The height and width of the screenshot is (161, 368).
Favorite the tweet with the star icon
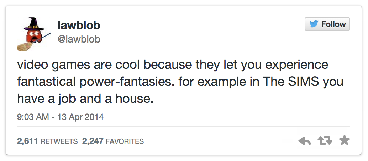pos(344,141)
